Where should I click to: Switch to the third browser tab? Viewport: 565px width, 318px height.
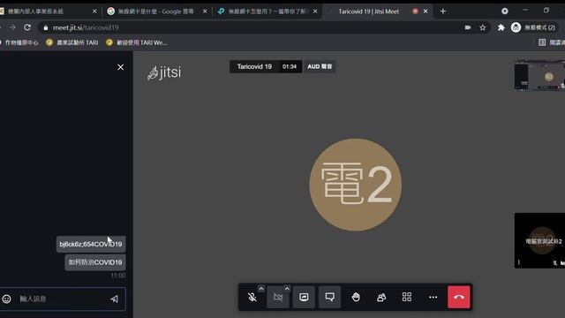click(267, 11)
